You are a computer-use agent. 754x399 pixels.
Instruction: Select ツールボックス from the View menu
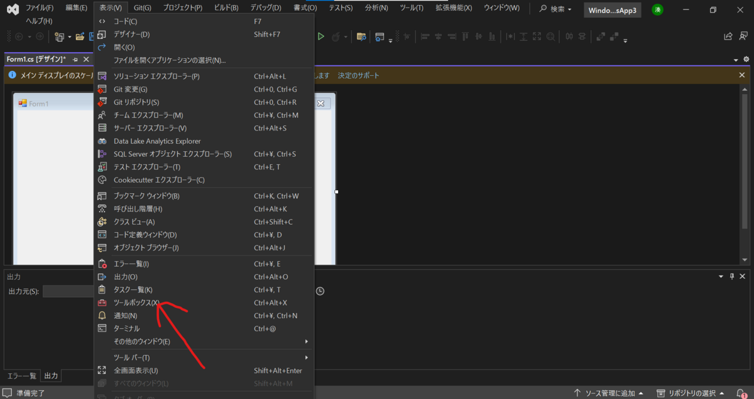[x=135, y=302]
